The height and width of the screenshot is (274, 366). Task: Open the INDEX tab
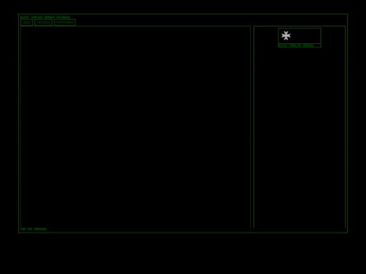click(x=26, y=22)
